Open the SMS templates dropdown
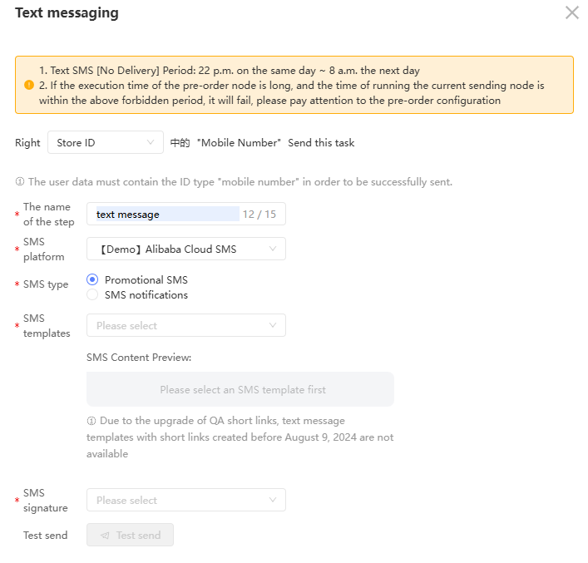The height and width of the screenshot is (563, 588). click(185, 325)
